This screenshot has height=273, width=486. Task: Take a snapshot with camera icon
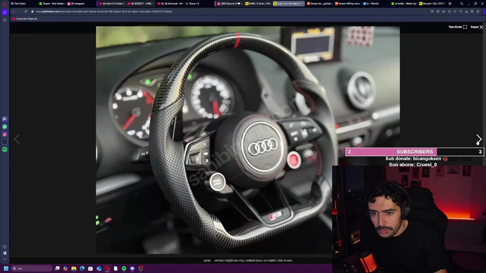(443, 11)
